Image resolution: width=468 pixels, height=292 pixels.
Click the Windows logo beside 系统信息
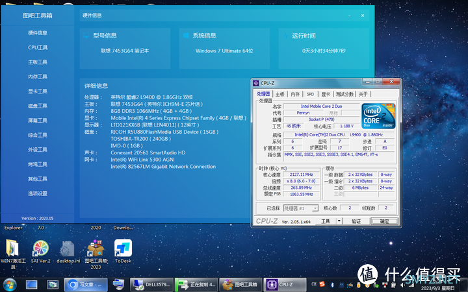(x=186, y=36)
